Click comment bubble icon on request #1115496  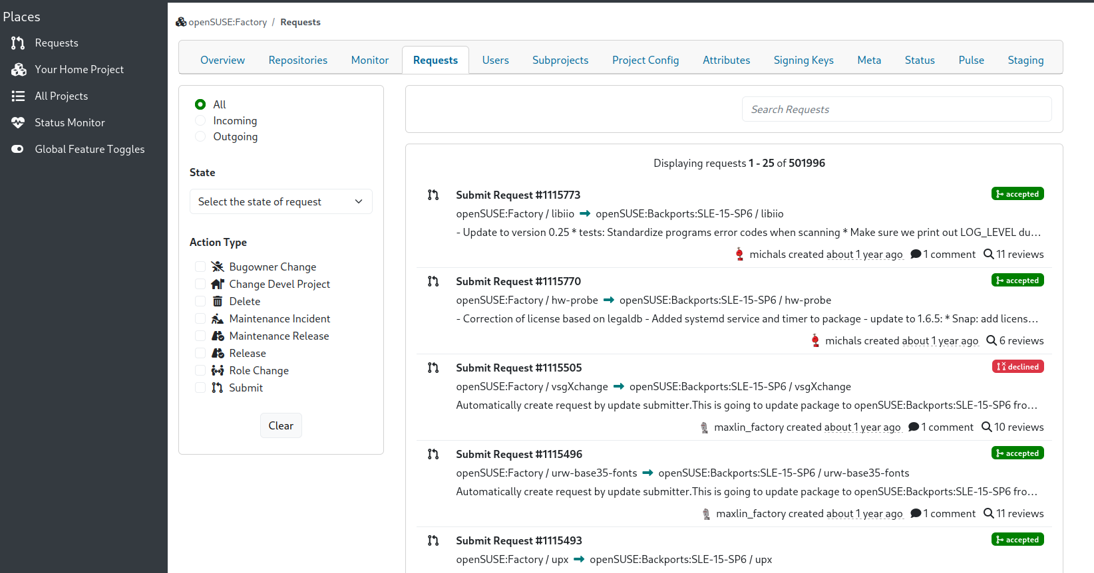(916, 513)
